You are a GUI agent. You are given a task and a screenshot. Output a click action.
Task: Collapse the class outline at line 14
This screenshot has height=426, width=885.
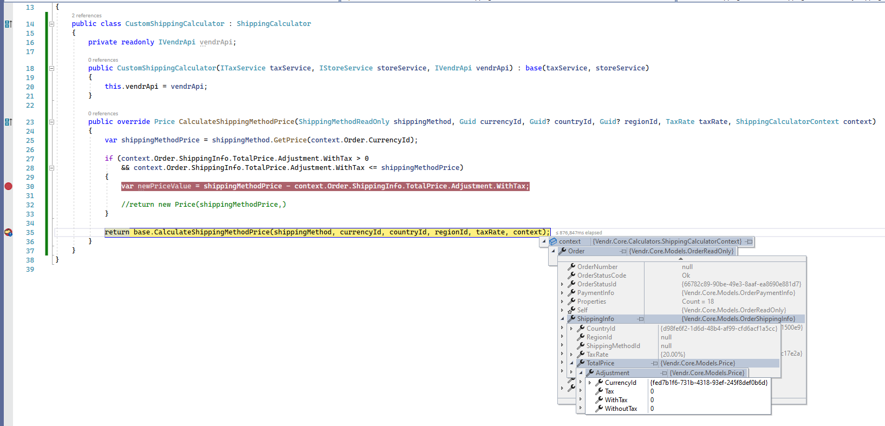[52, 24]
